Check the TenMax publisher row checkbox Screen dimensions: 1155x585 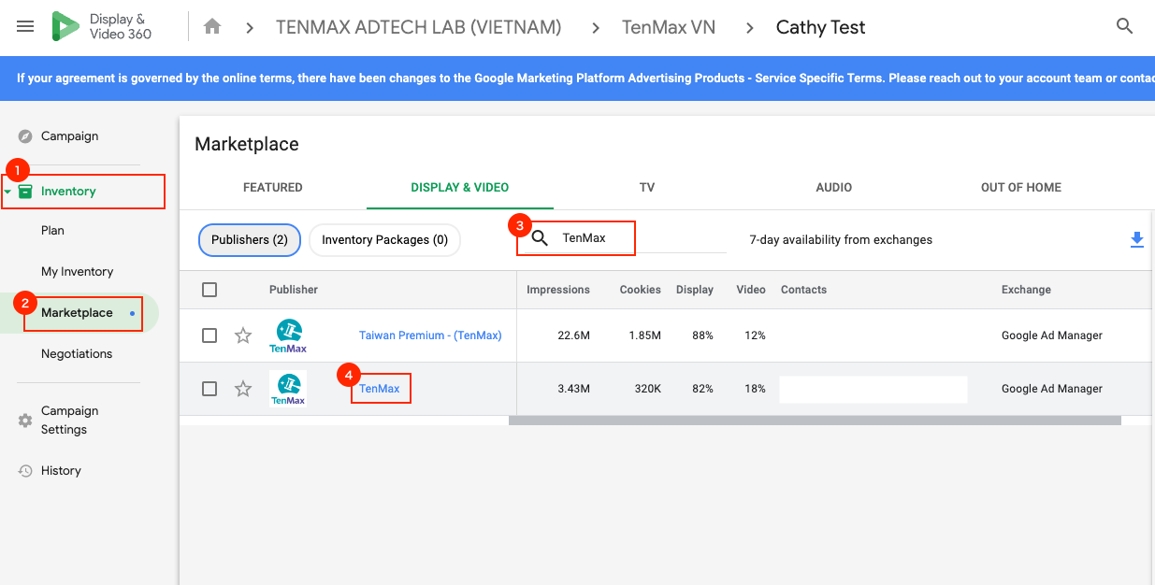[x=209, y=389]
